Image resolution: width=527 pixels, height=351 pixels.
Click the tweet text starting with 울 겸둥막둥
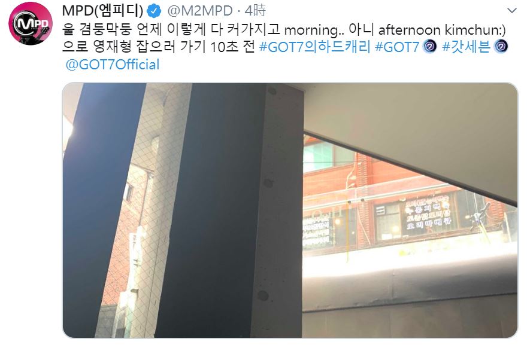284,29
